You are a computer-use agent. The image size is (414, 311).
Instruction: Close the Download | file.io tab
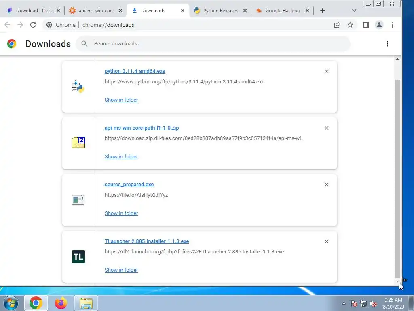click(58, 11)
